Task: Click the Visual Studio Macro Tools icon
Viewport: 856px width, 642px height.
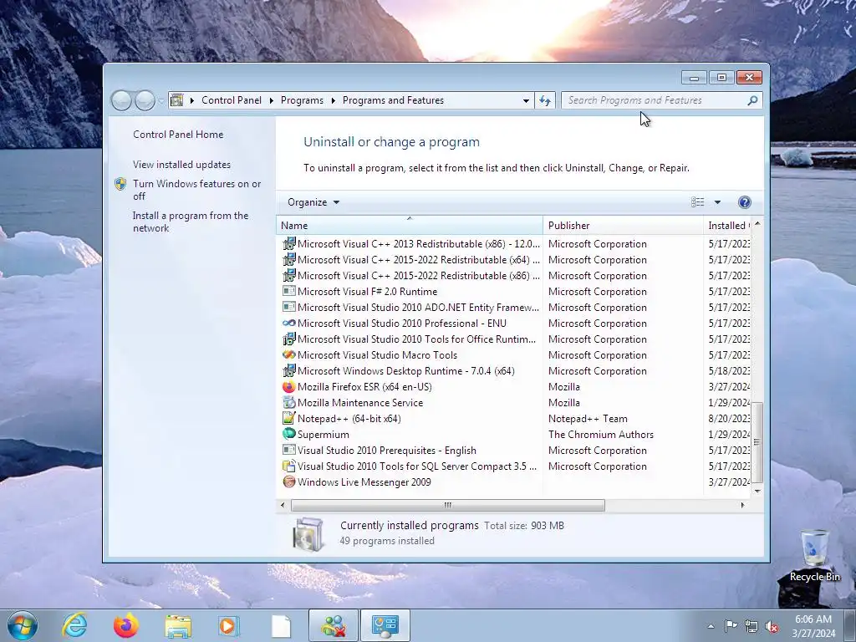Action: click(288, 354)
